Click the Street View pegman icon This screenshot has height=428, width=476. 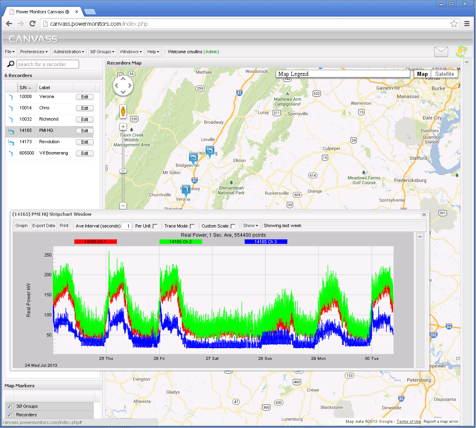click(123, 111)
